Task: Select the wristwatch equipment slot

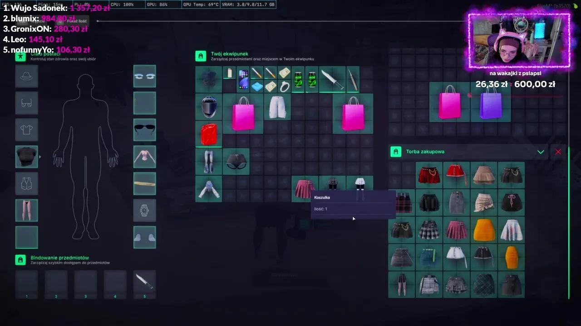Action: click(x=144, y=211)
